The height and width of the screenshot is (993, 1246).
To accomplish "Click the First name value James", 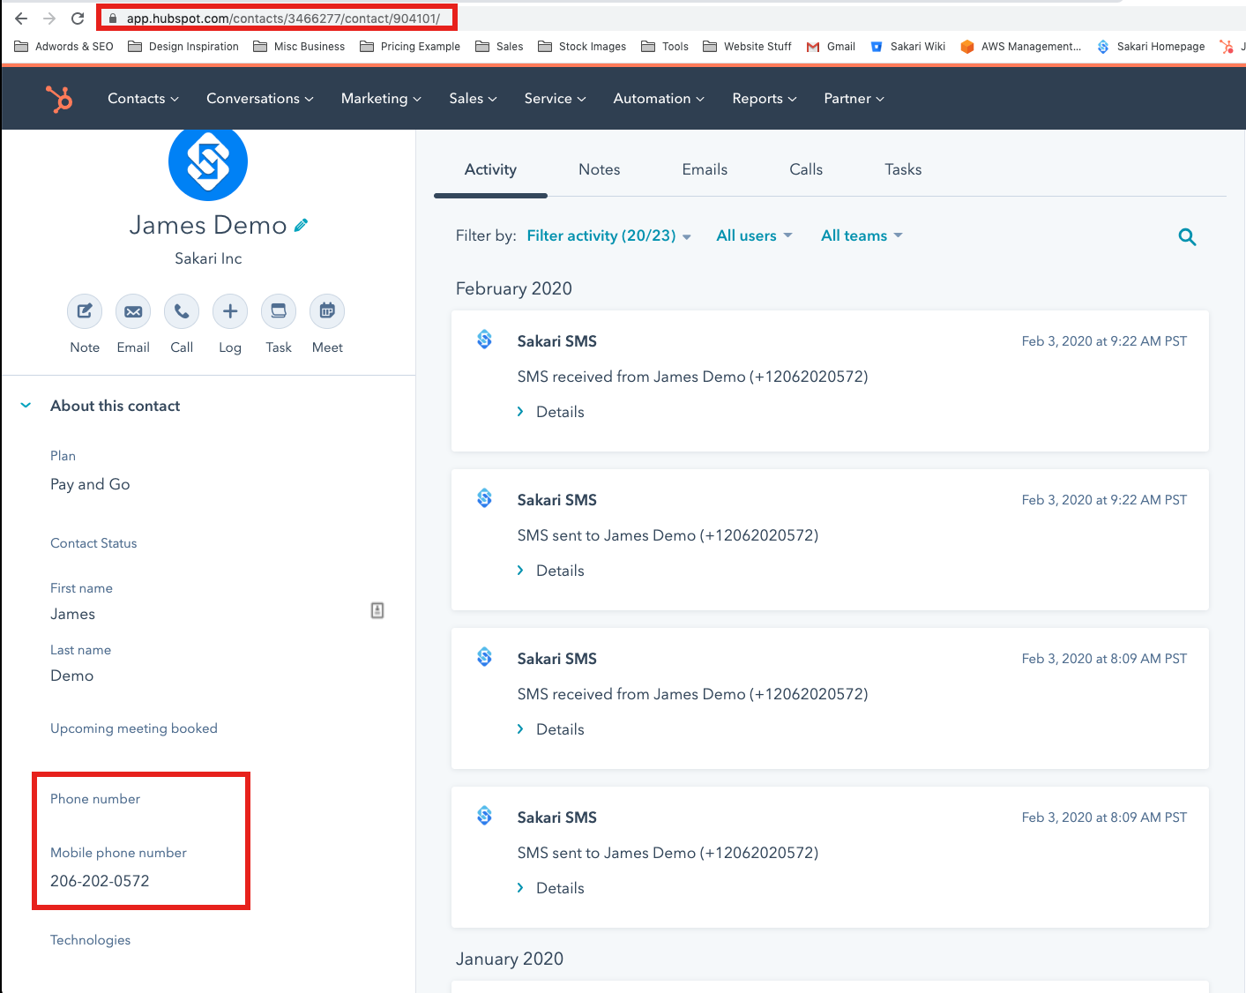I will (x=72, y=614).
